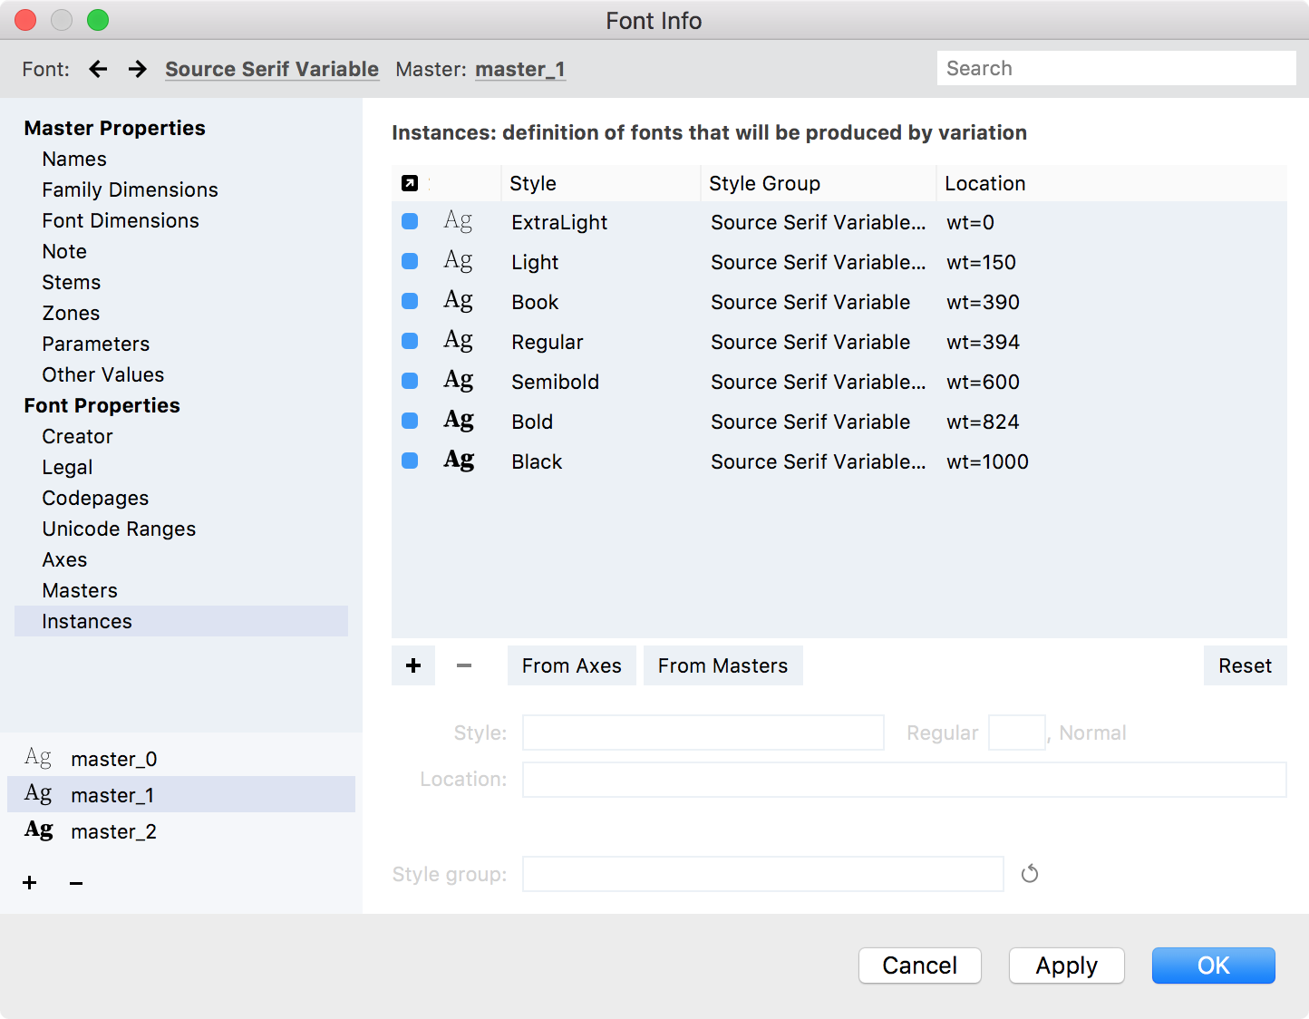Toggle Regular instance checkbox

410,341
